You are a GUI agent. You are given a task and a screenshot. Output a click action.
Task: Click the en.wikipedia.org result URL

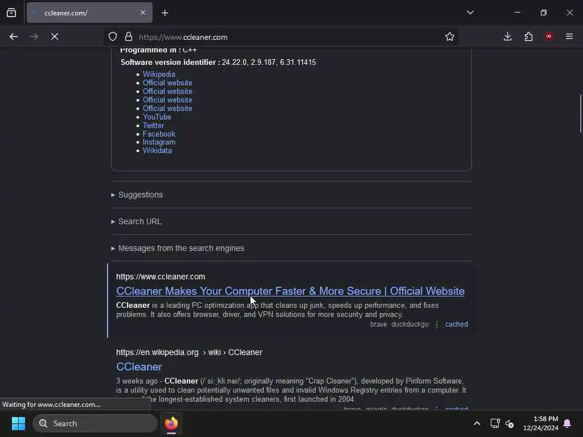[x=189, y=352]
